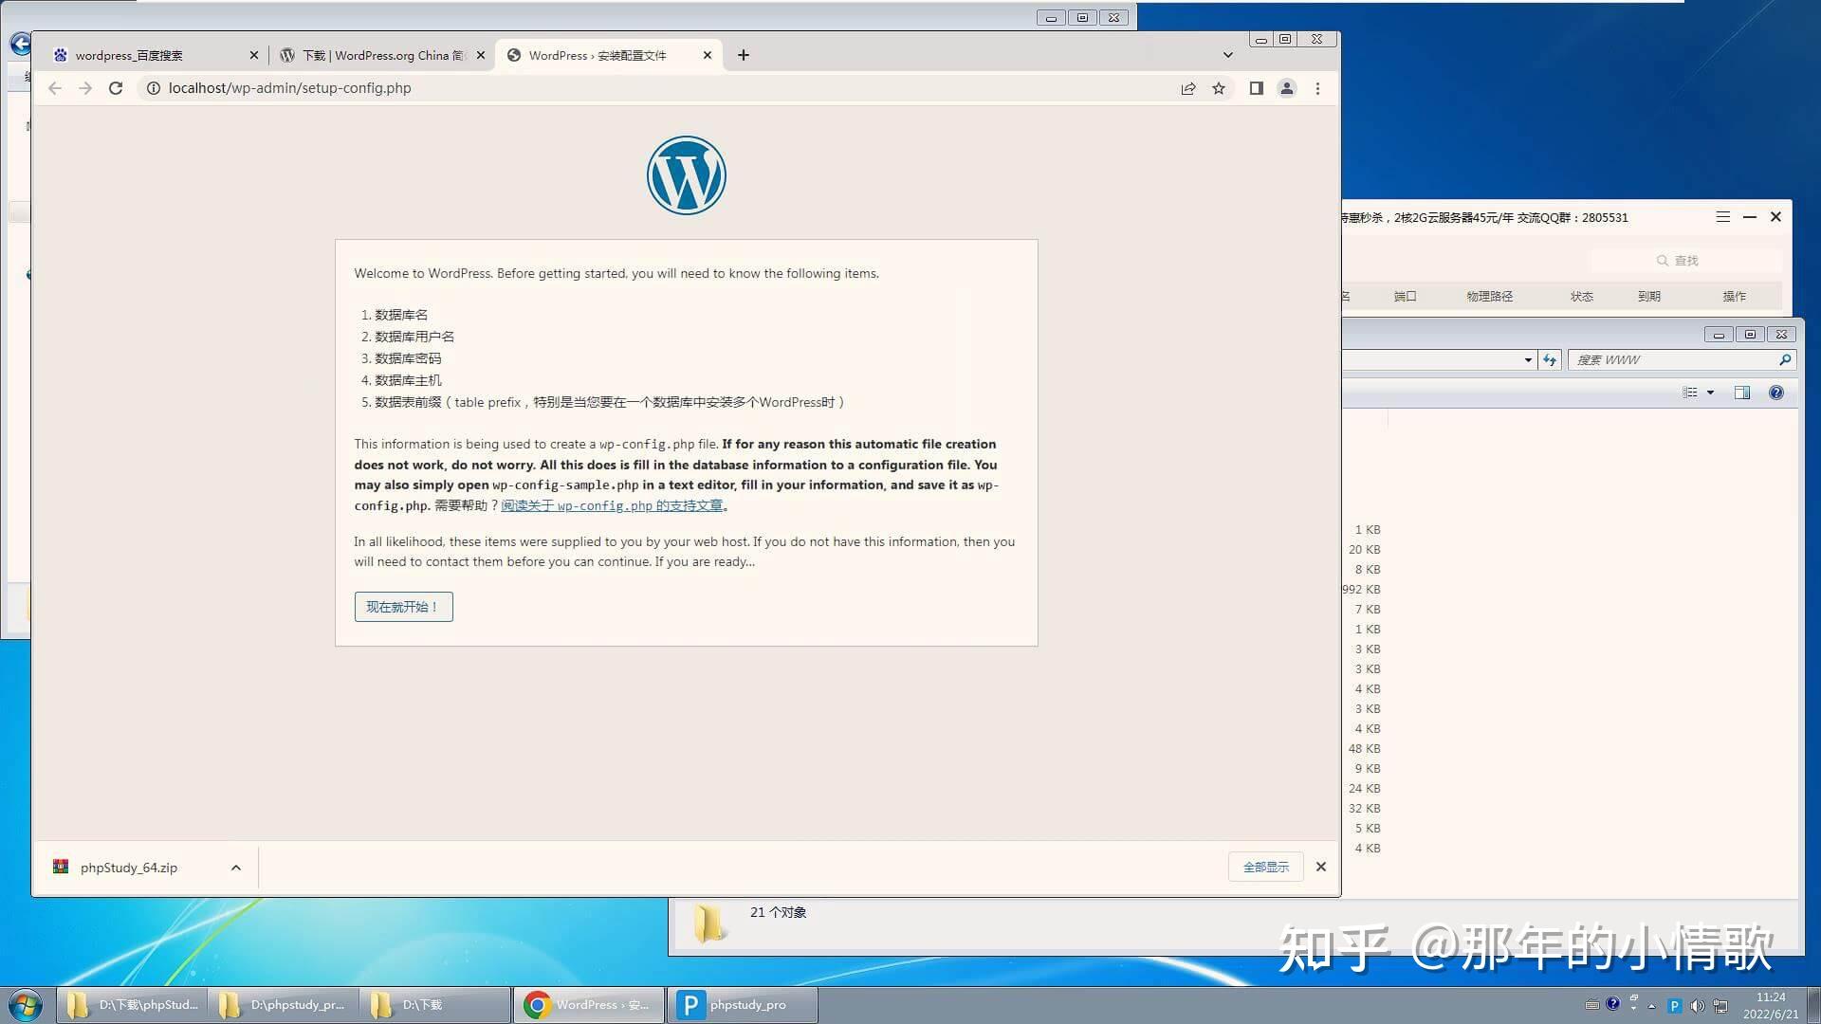Screen dimensions: 1821x1024
Task: Close the wordpress_百度搜索 tab
Action: pyautogui.click(x=253, y=55)
